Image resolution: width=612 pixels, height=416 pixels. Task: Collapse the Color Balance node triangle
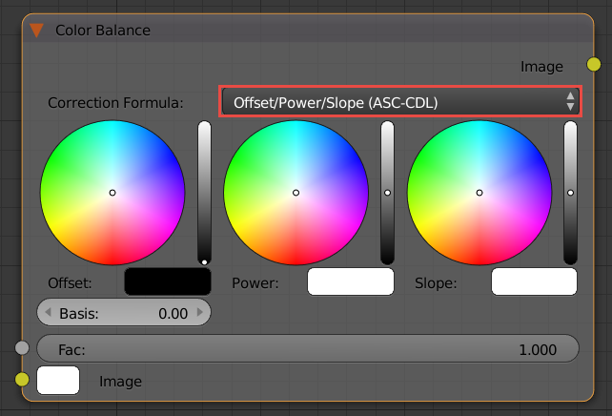pyautogui.click(x=36, y=31)
